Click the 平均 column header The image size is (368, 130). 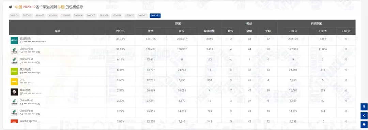pos(268,31)
